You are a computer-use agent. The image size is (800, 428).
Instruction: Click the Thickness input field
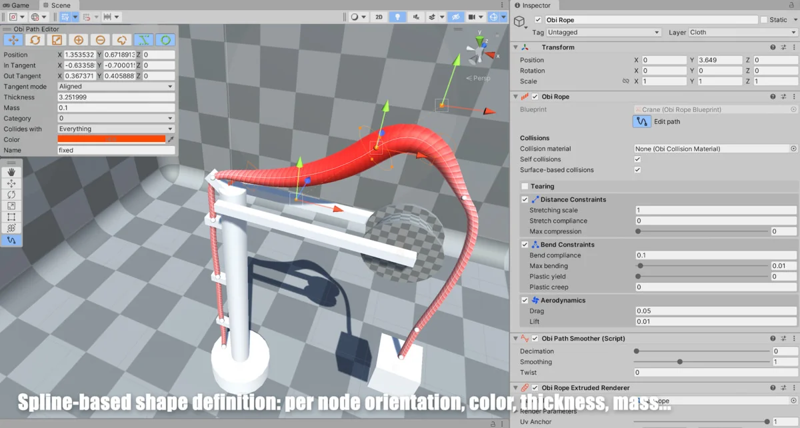tap(116, 97)
